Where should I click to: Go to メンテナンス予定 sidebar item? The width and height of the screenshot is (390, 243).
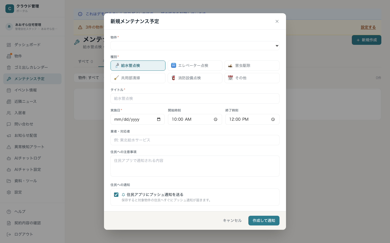point(32,79)
